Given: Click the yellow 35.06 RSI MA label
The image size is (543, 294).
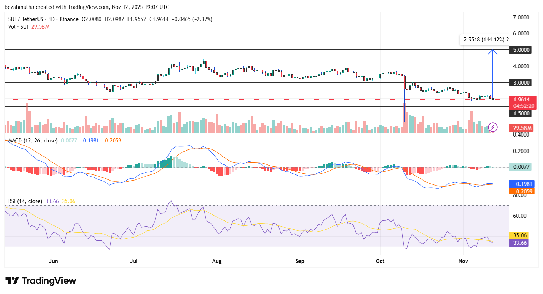Looking at the screenshot, I should (519, 235).
